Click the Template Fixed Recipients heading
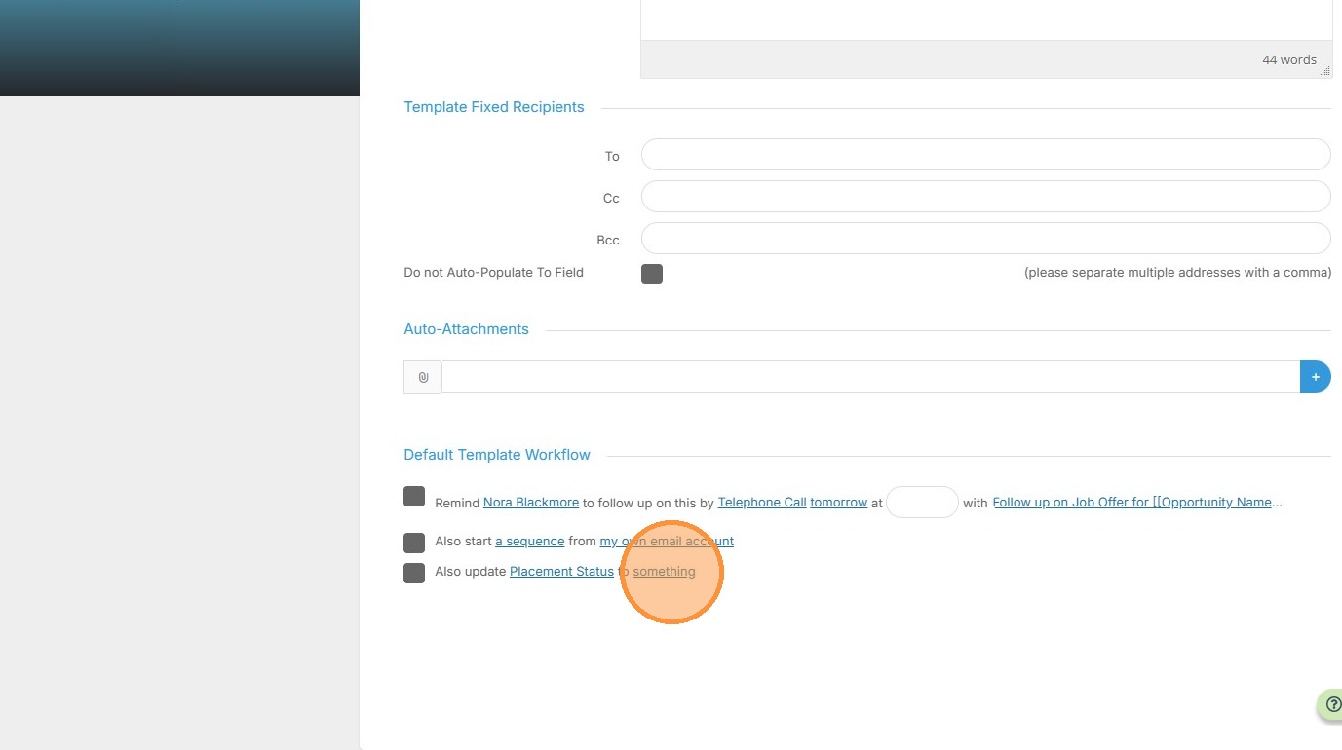Screen dimensions: 1342x750 pyautogui.click(x=494, y=107)
